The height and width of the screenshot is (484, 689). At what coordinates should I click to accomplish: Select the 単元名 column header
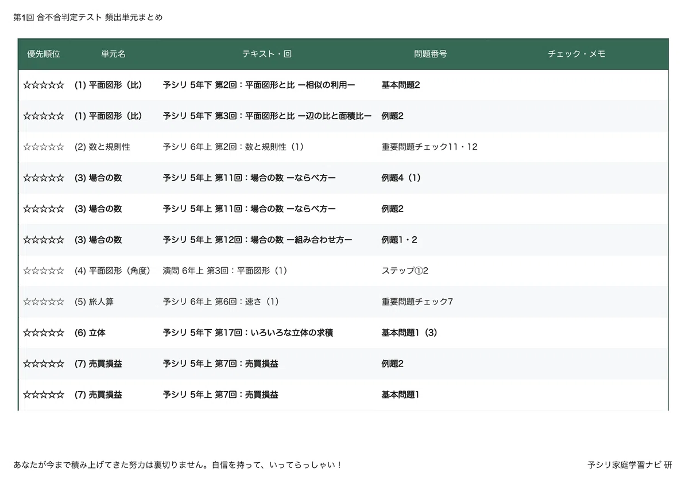click(x=114, y=54)
